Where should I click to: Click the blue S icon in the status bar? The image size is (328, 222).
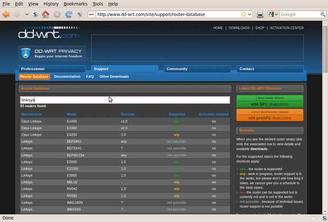(324, 218)
